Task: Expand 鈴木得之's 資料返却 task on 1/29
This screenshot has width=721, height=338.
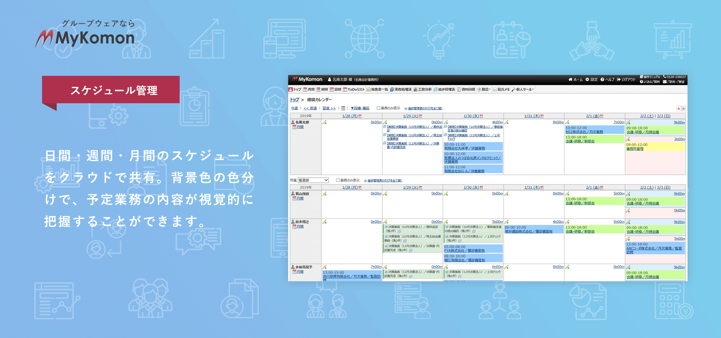Action: tap(386, 227)
